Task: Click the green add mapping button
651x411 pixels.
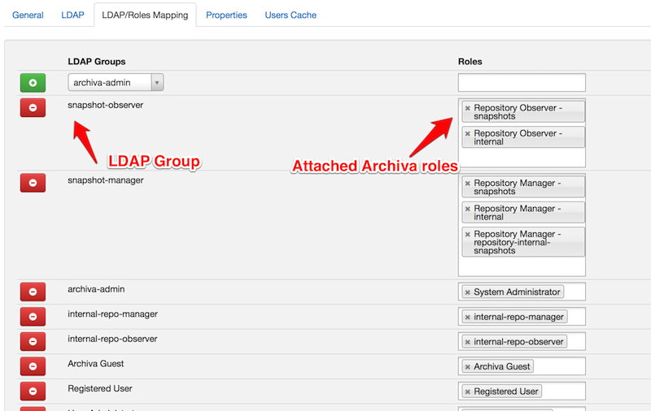Action: [x=33, y=83]
